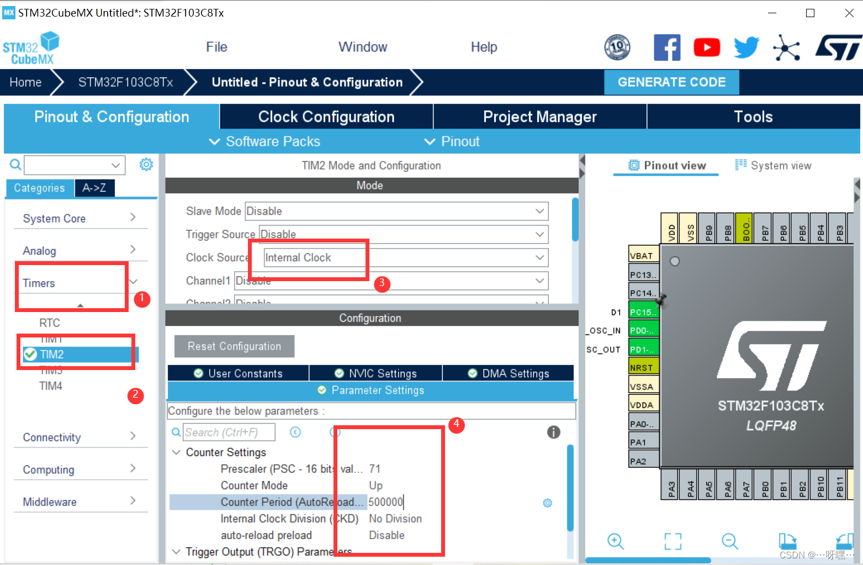
Task: Zoom in on the pinout view
Action: tap(615, 541)
